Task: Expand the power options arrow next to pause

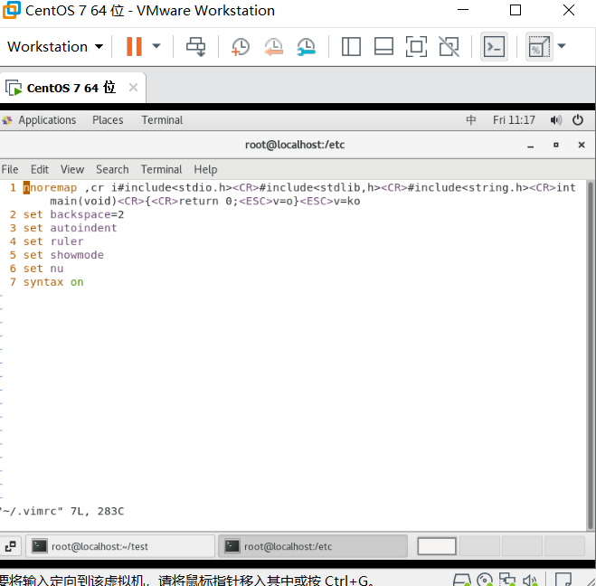Action: [156, 46]
